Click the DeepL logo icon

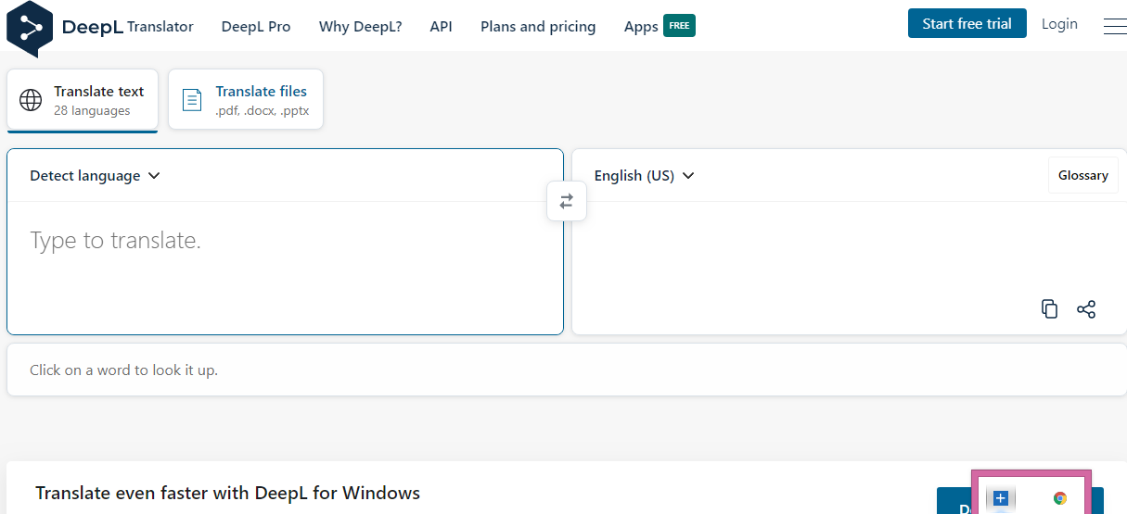click(30, 28)
